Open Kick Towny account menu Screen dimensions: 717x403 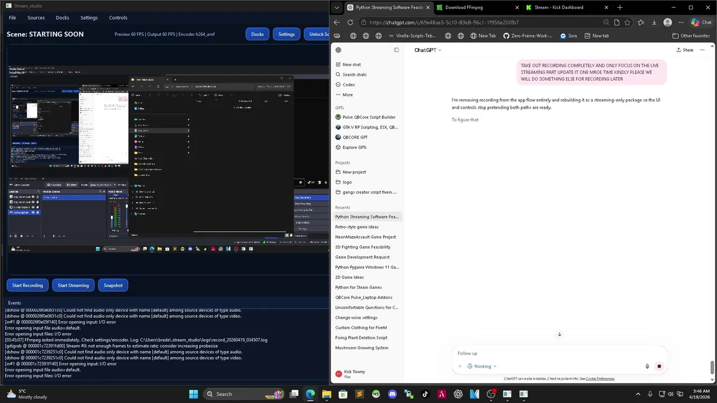coord(367,373)
